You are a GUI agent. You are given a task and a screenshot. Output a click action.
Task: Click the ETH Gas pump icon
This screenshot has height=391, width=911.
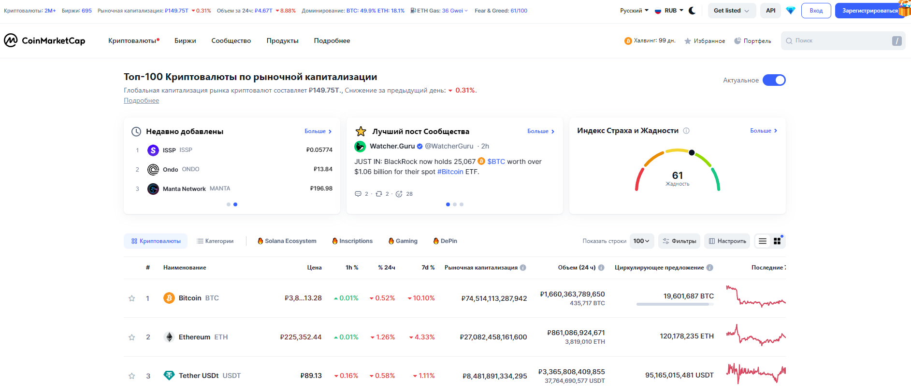click(413, 11)
